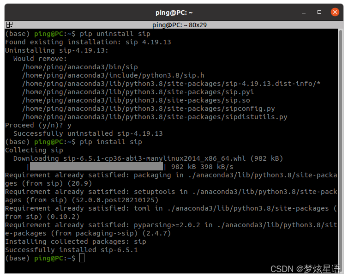Screen dimensions: 348x278
Task: Click the 'Requirement already satisfied: toml' line
Action: (x=171, y=208)
